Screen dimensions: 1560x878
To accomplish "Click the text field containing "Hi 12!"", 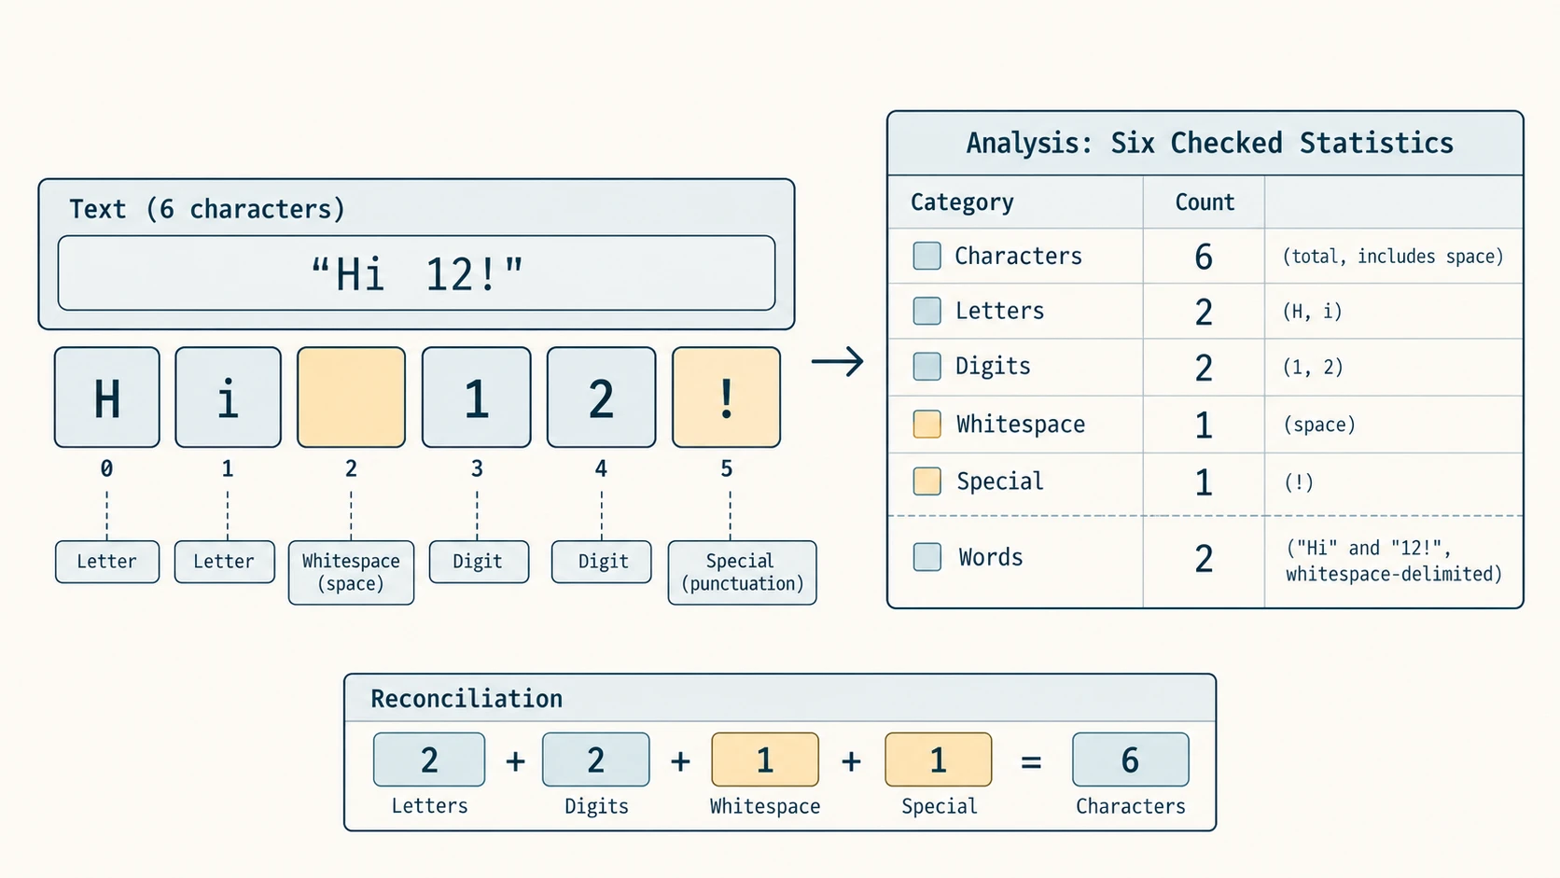I will click(x=416, y=273).
